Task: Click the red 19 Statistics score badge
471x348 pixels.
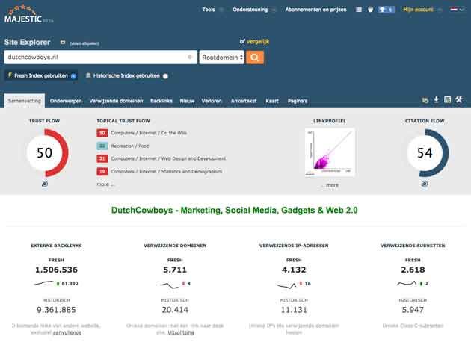Action: [x=102, y=171]
